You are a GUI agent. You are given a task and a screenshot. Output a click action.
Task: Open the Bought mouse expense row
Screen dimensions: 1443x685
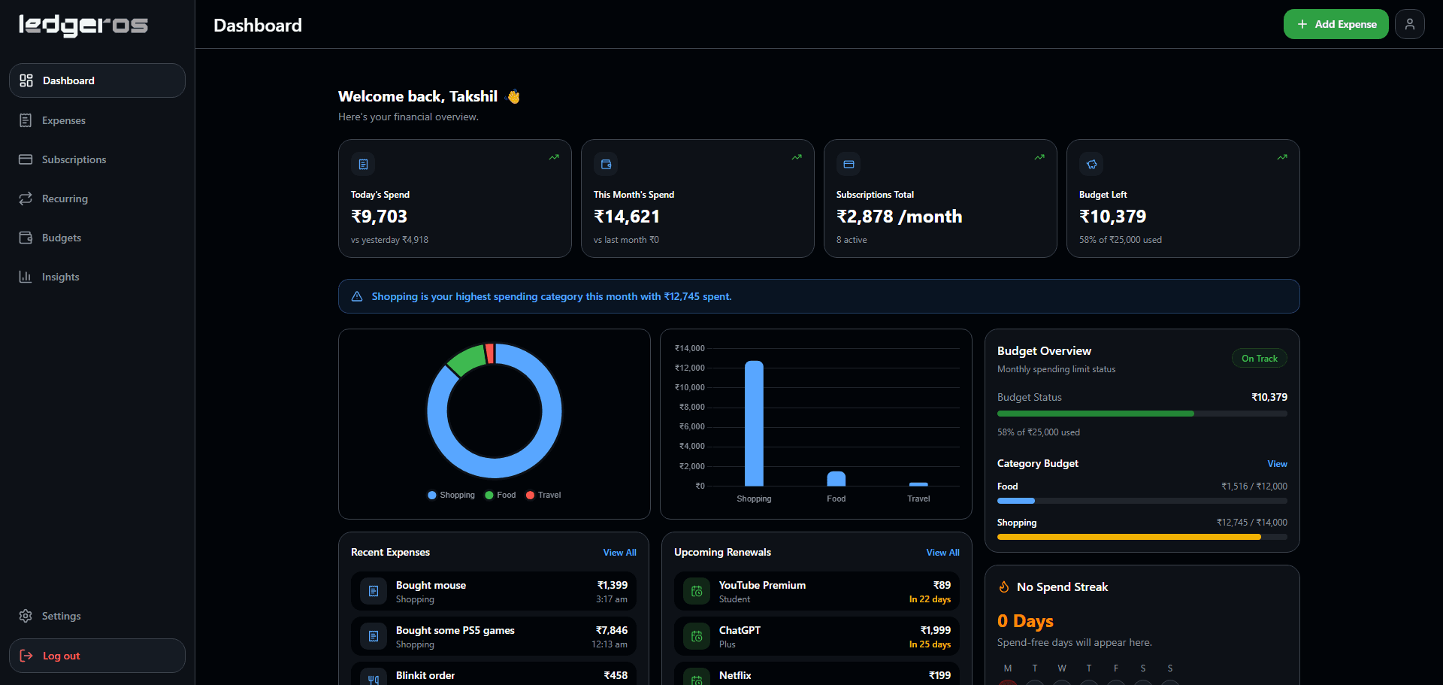[494, 592]
